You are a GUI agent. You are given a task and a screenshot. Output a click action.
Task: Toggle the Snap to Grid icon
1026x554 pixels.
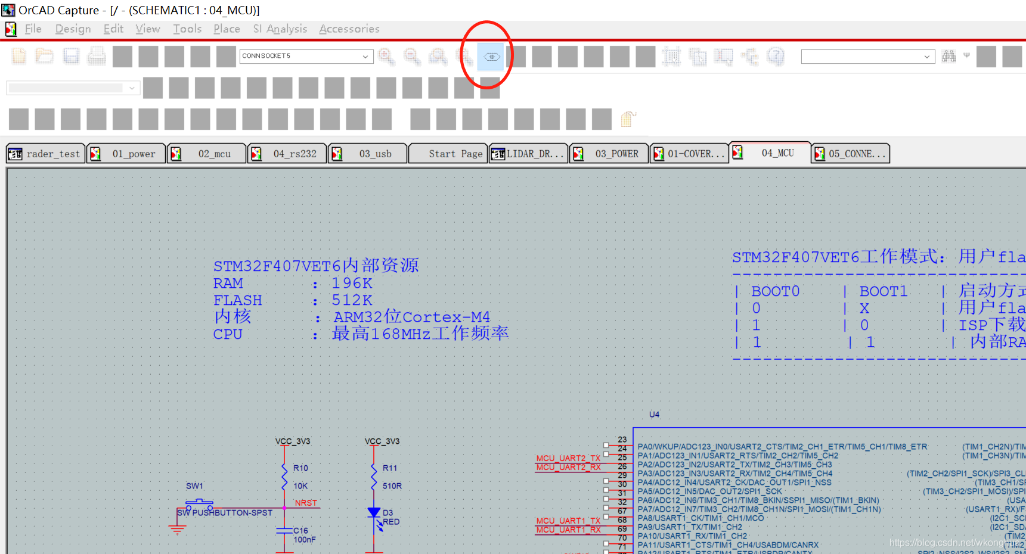pos(671,57)
